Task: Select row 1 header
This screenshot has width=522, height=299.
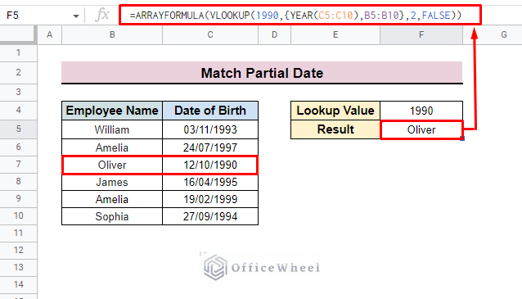Action: (18, 52)
